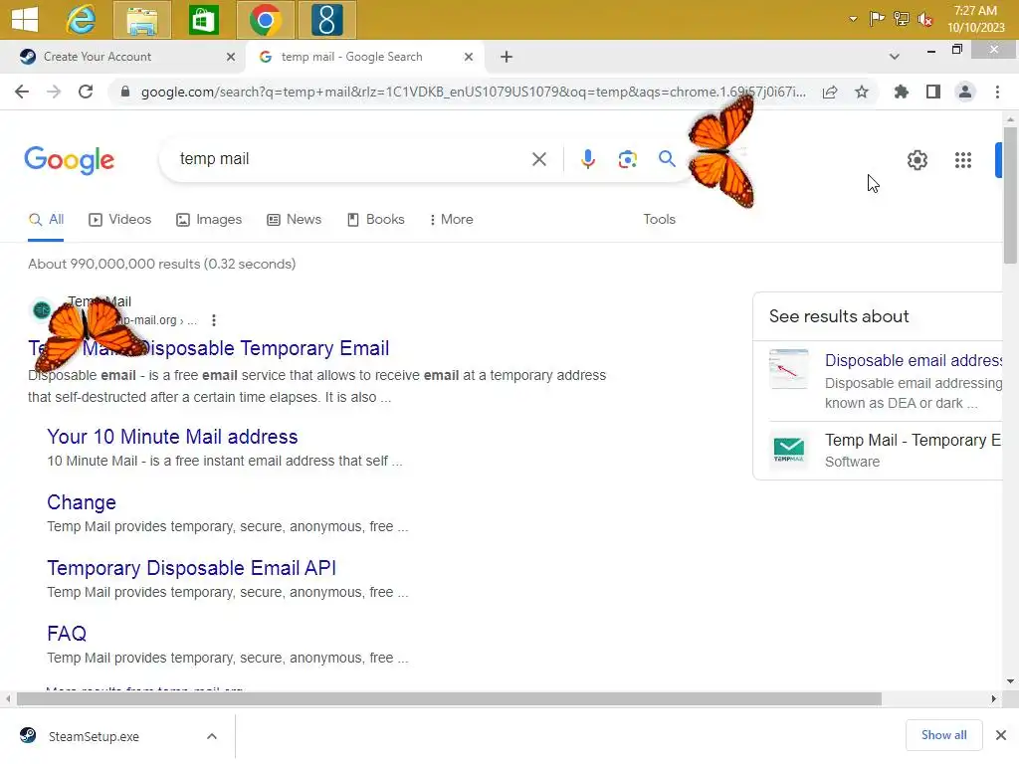Open the Temp Mail Temporary Email Software result
The image size is (1019, 764).
point(914,441)
